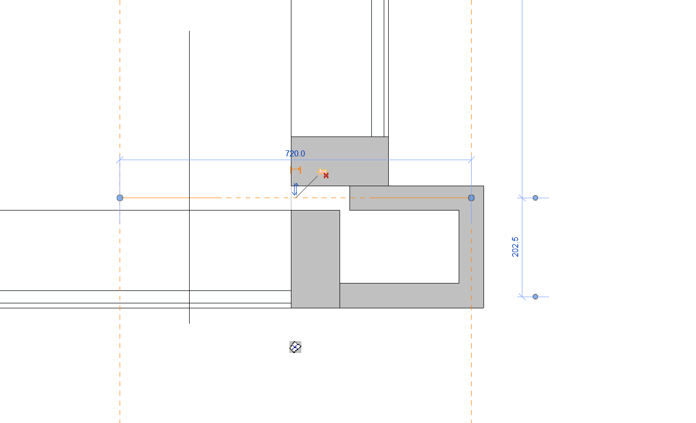The width and height of the screenshot is (696, 423).
Task: Click the left blue endpoint grip of the orange line
Action: pos(120,198)
